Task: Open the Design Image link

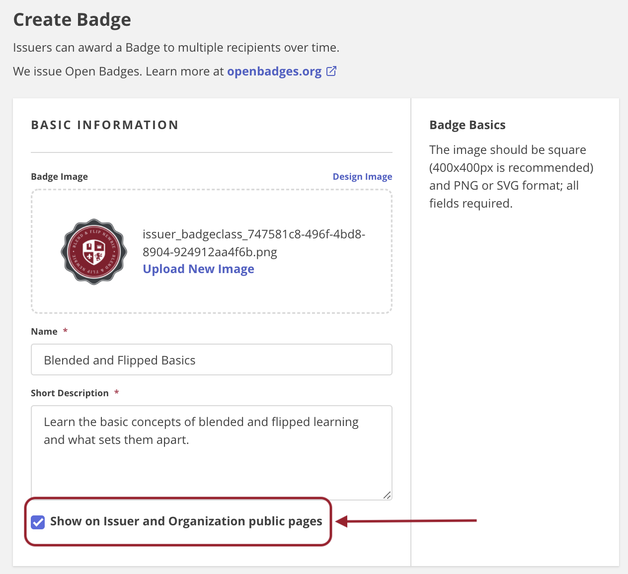Action: [362, 177]
